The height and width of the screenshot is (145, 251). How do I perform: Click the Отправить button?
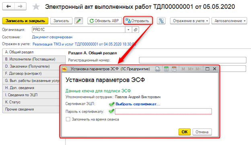click(138, 21)
